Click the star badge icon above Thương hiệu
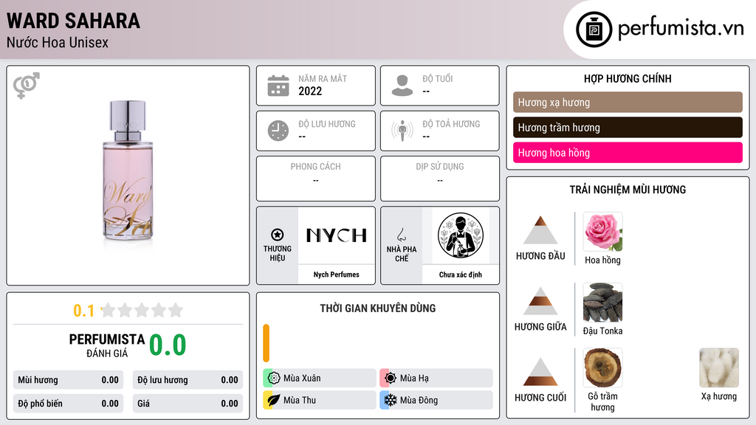 pyautogui.click(x=278, y=235)
